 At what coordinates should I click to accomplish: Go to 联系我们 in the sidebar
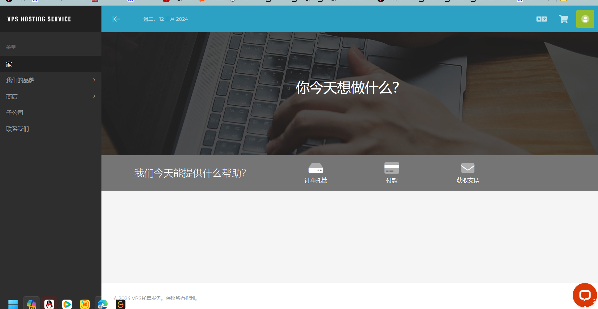click(x=18, y=129)
